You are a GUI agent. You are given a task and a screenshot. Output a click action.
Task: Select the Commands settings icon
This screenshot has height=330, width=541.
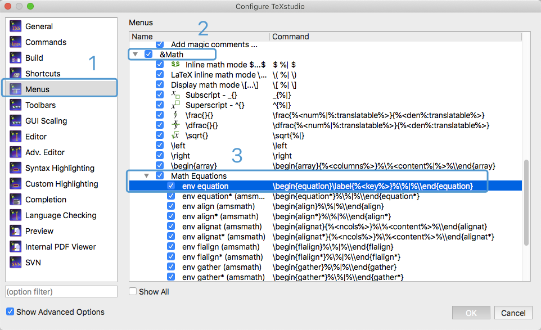coord(15,42)
